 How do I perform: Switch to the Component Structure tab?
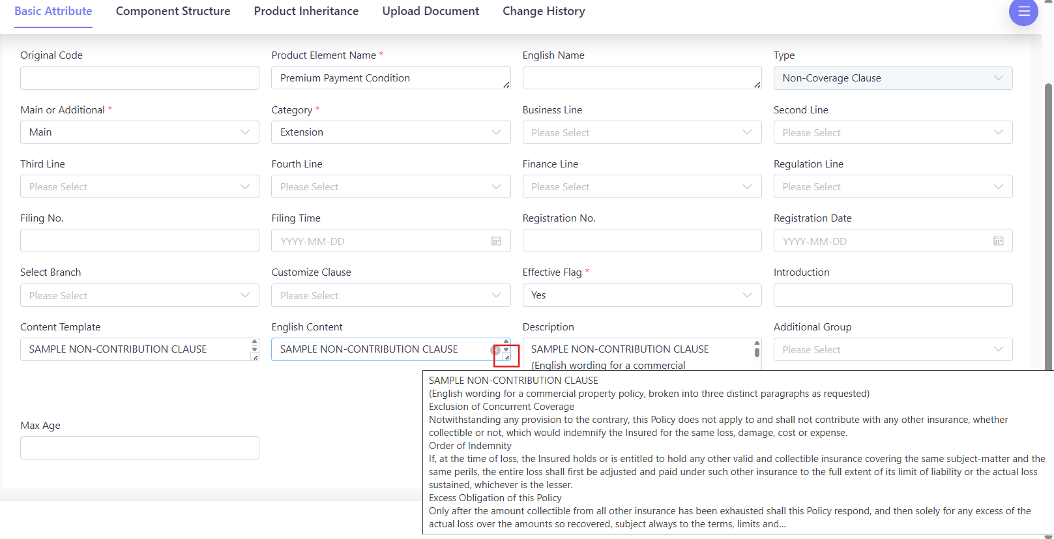pyautogui.click(x=173, y=11)
